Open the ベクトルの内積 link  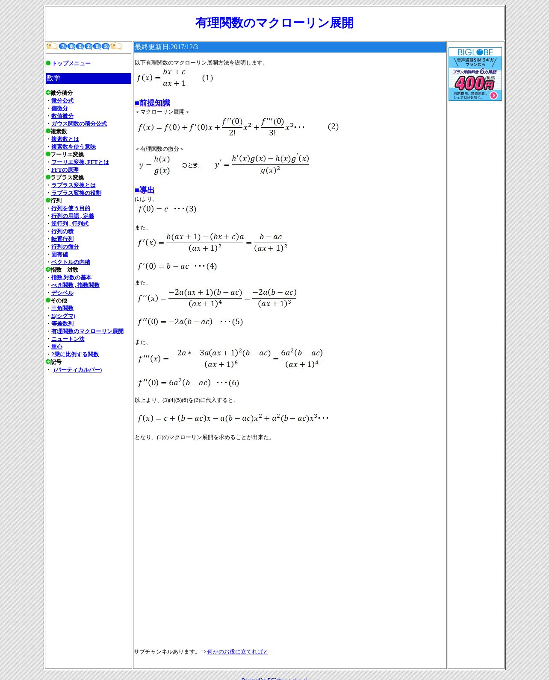[x=71, y=262]
